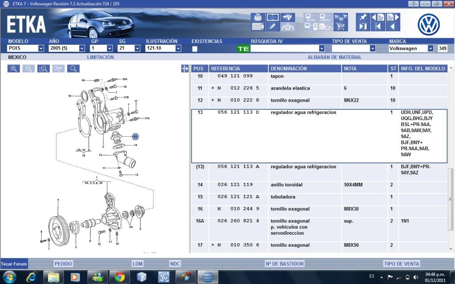
Task: Open Internet Explorer from the taskbar
Action: click(x=32, y=277)
